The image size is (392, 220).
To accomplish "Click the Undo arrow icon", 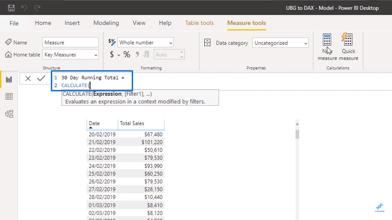I will tap(24, 8).
